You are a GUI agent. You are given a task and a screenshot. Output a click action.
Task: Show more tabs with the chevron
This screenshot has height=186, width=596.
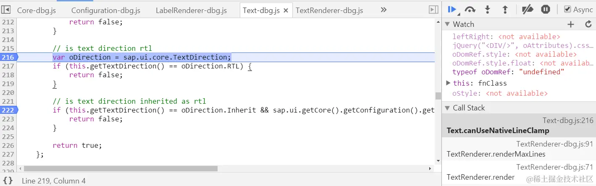[383, 10]
